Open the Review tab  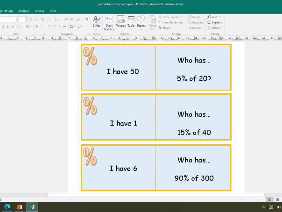40,11
